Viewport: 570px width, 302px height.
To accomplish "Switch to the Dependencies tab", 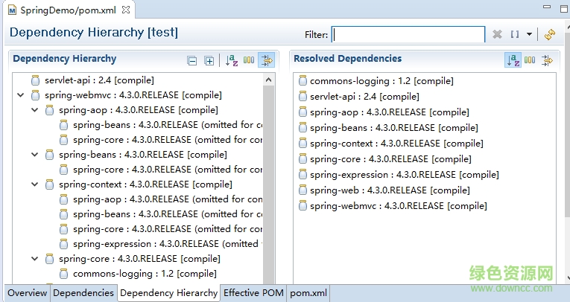I will [x=83, y=293].
